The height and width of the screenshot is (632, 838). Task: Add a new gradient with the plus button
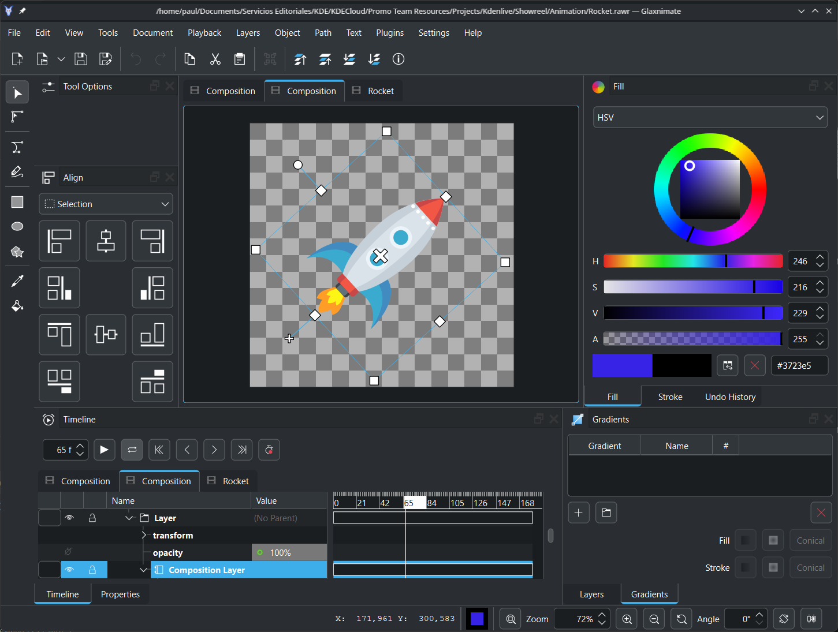(578, 512)
